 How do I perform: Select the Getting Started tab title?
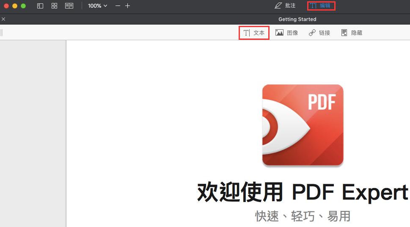coord(297,19)
